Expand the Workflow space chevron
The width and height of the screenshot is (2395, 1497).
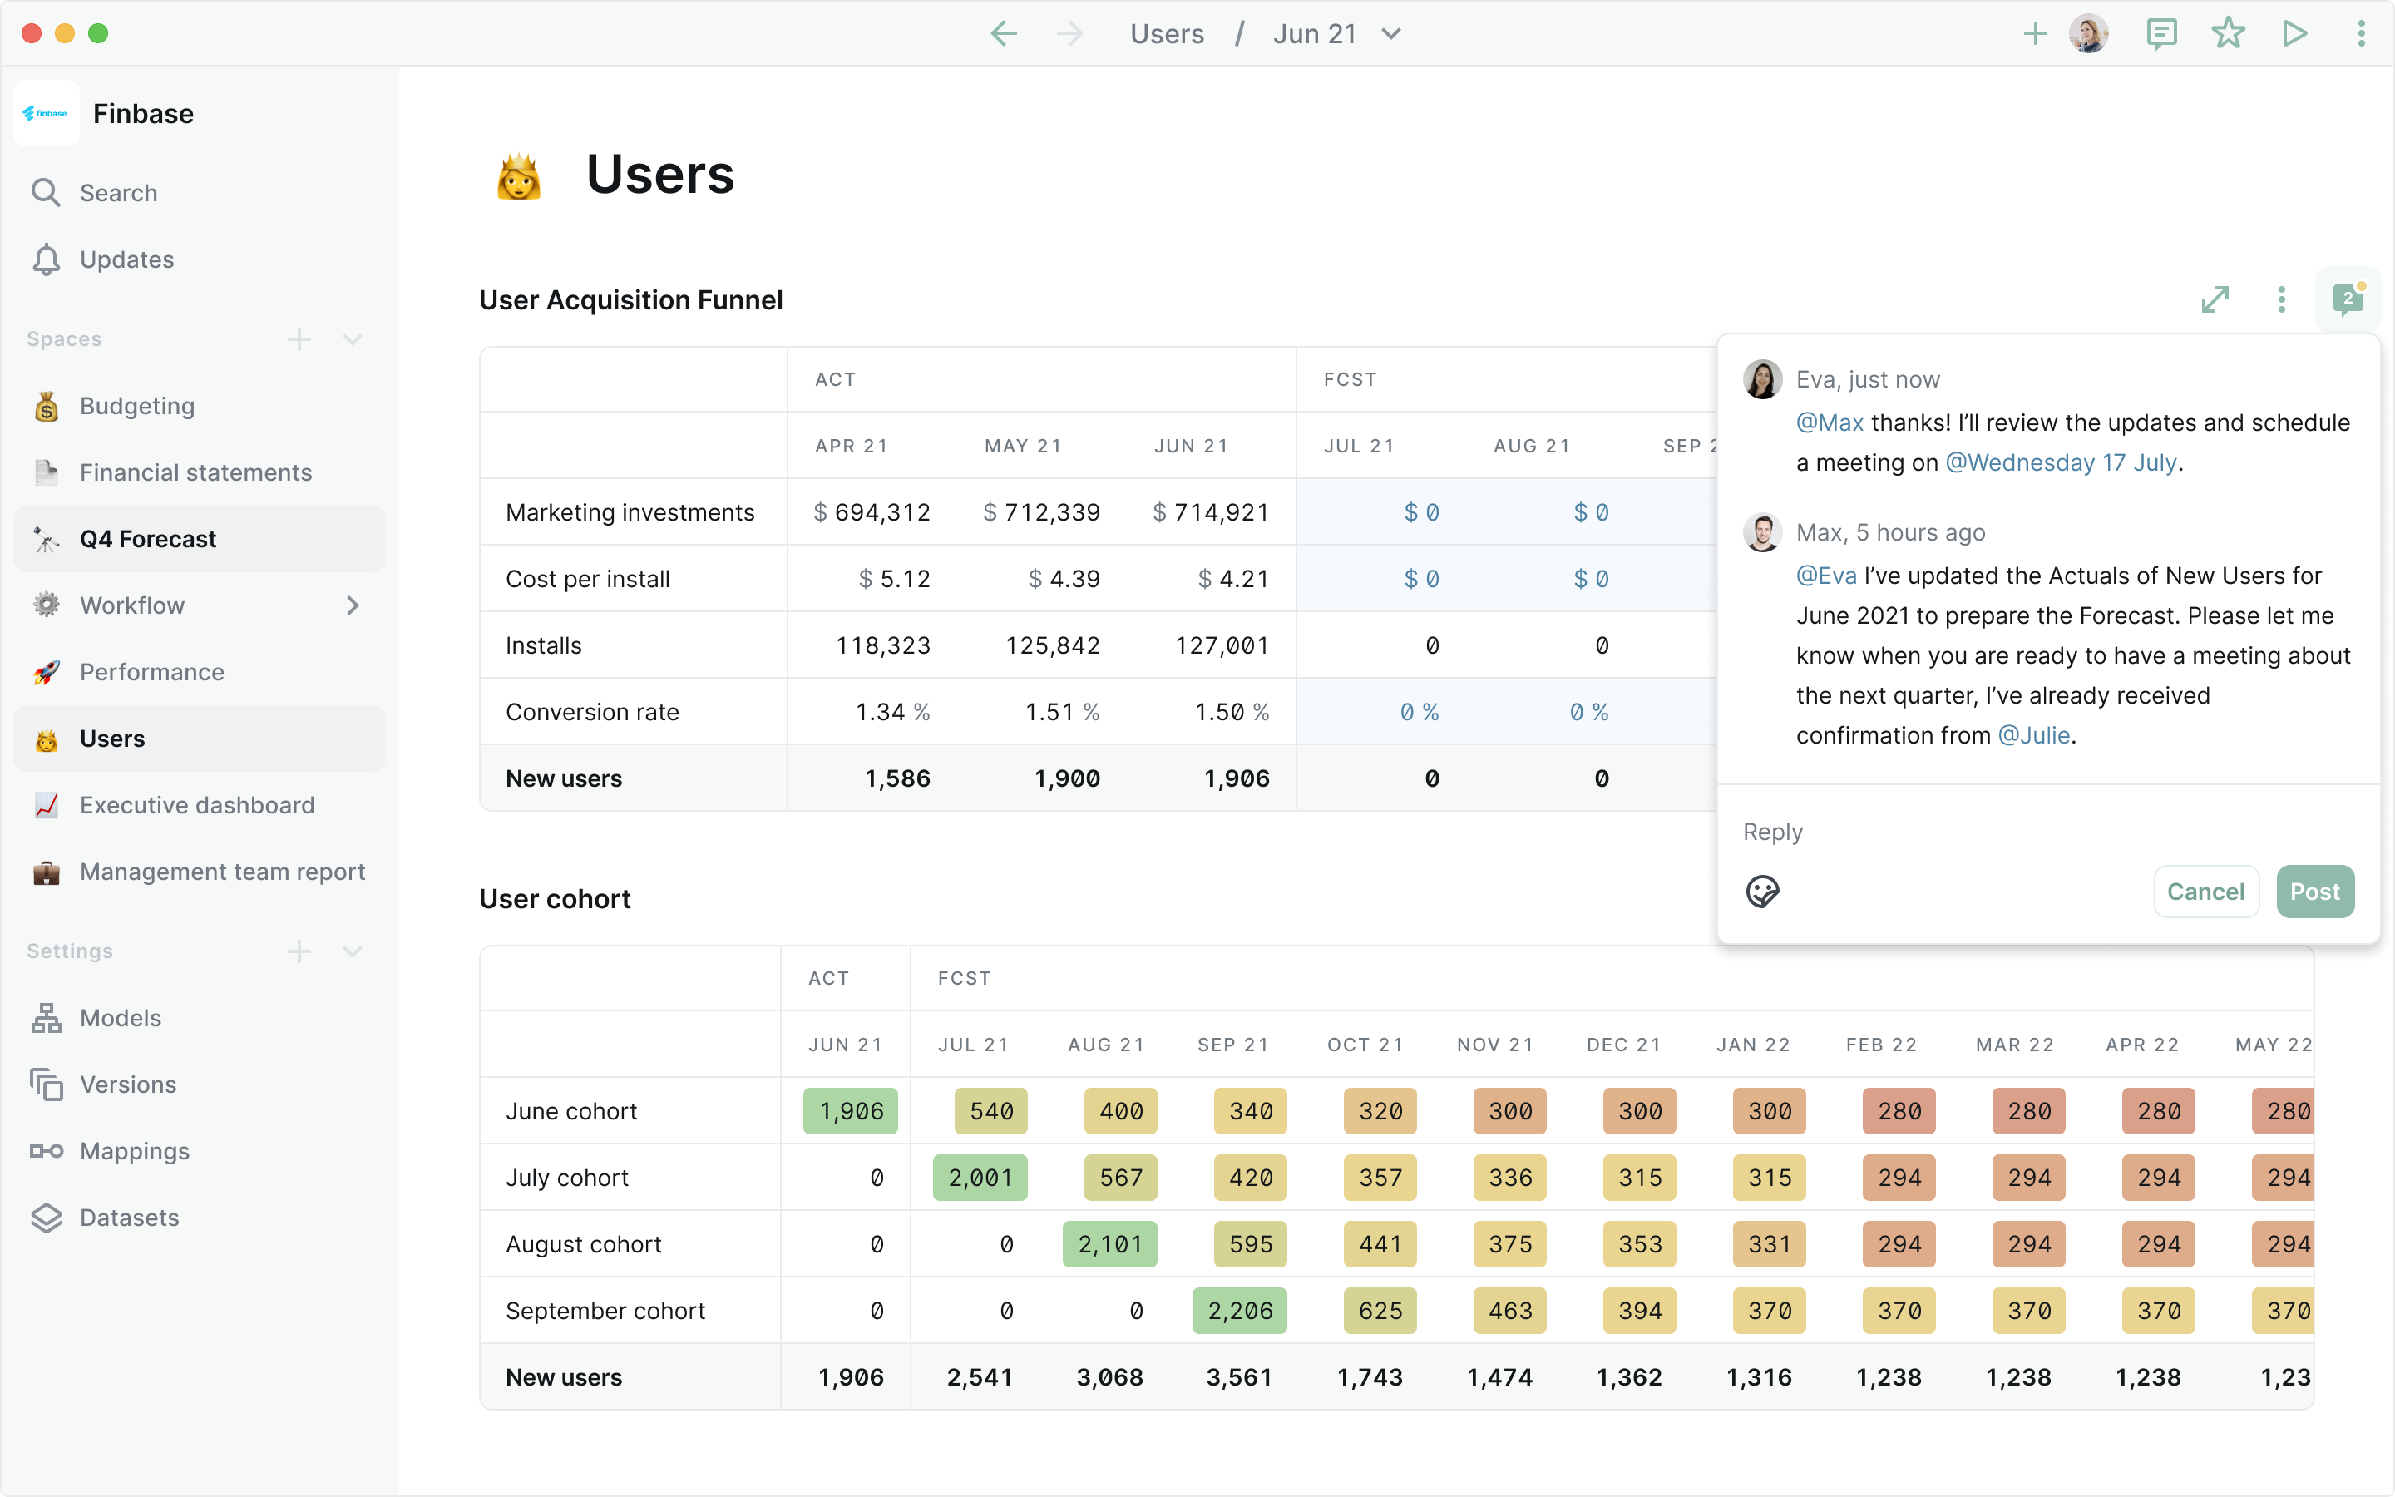point(353,605)
